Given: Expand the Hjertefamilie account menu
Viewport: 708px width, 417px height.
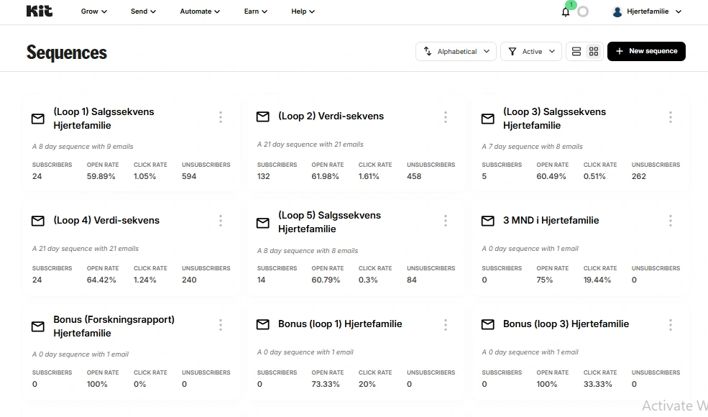Looking at the screenshot, I should click(x=647, y=12).
